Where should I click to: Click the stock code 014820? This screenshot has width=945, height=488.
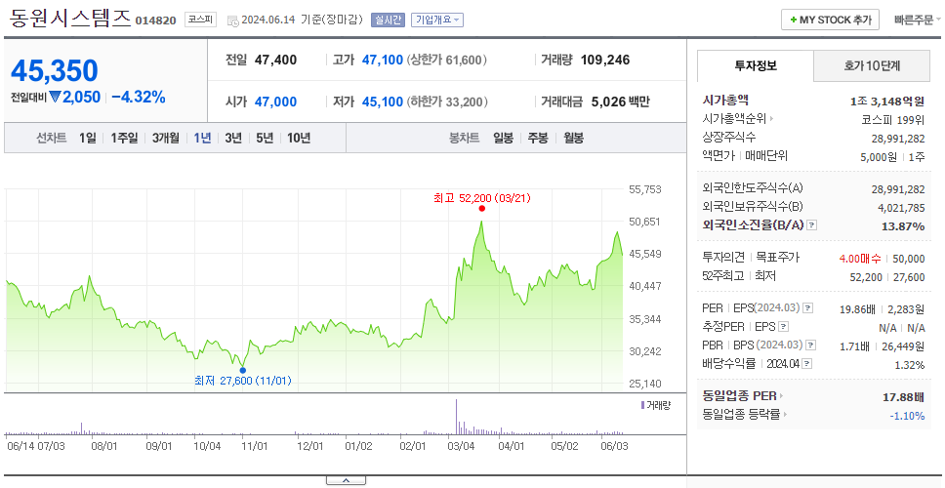pyautogui.click(x=155, y=20)
